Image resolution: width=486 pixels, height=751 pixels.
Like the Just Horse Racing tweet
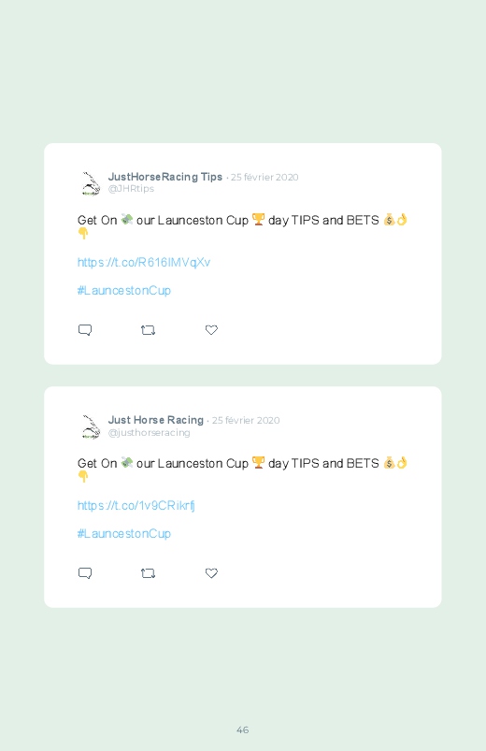coord(211,573)
